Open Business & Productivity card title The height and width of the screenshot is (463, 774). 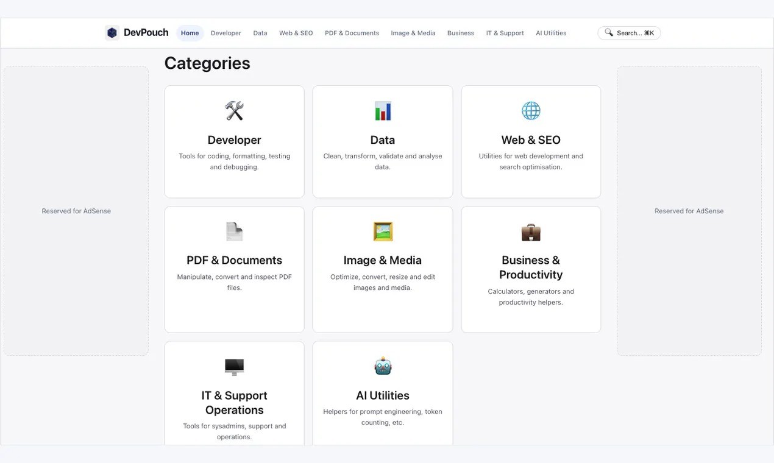[x=531, y=267]
